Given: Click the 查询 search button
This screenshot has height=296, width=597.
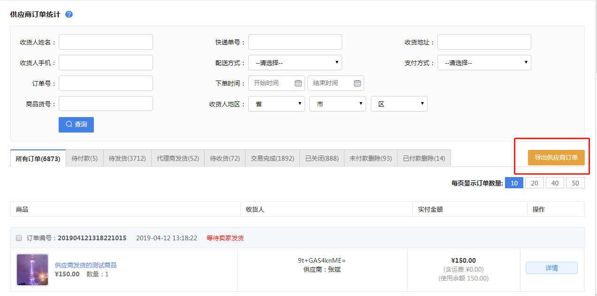Looking at the screenshot, I should 76,125.
